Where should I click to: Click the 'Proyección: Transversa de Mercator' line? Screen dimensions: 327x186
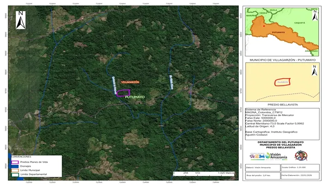click(269, 115)
